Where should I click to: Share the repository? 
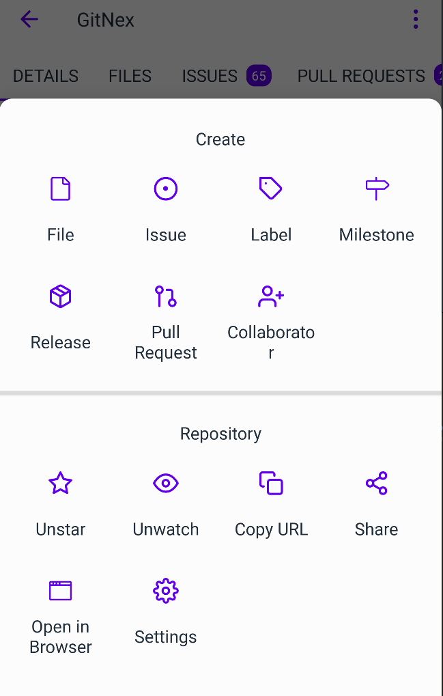tap(376, 504)
